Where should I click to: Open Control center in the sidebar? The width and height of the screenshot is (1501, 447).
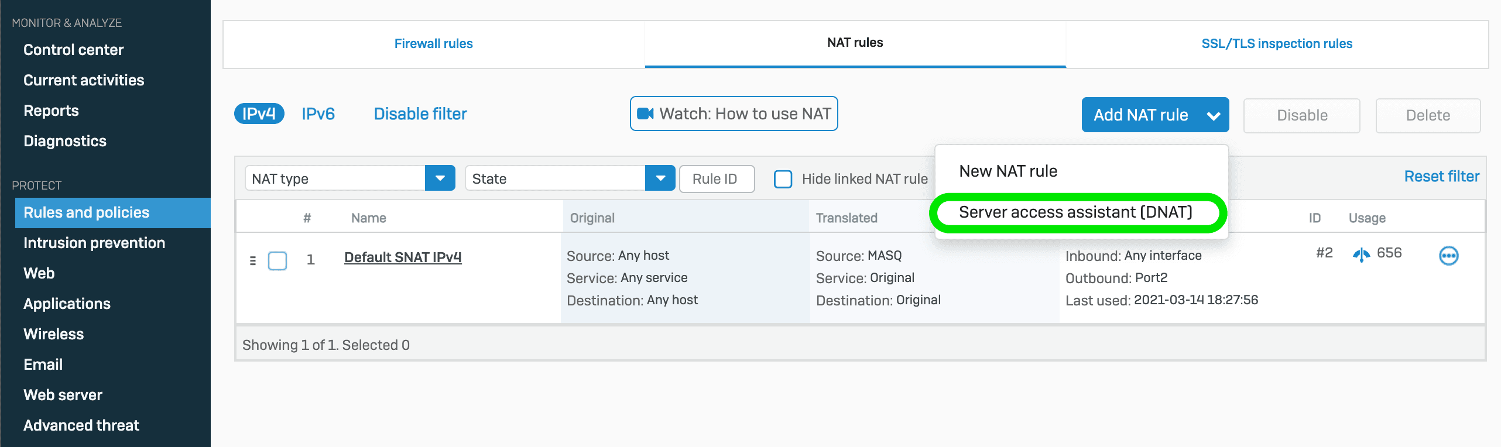tap(74, 50)
